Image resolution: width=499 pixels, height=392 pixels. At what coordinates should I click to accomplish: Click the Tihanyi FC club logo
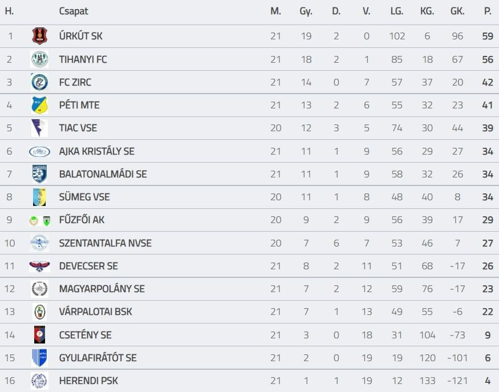click(39, 59)
